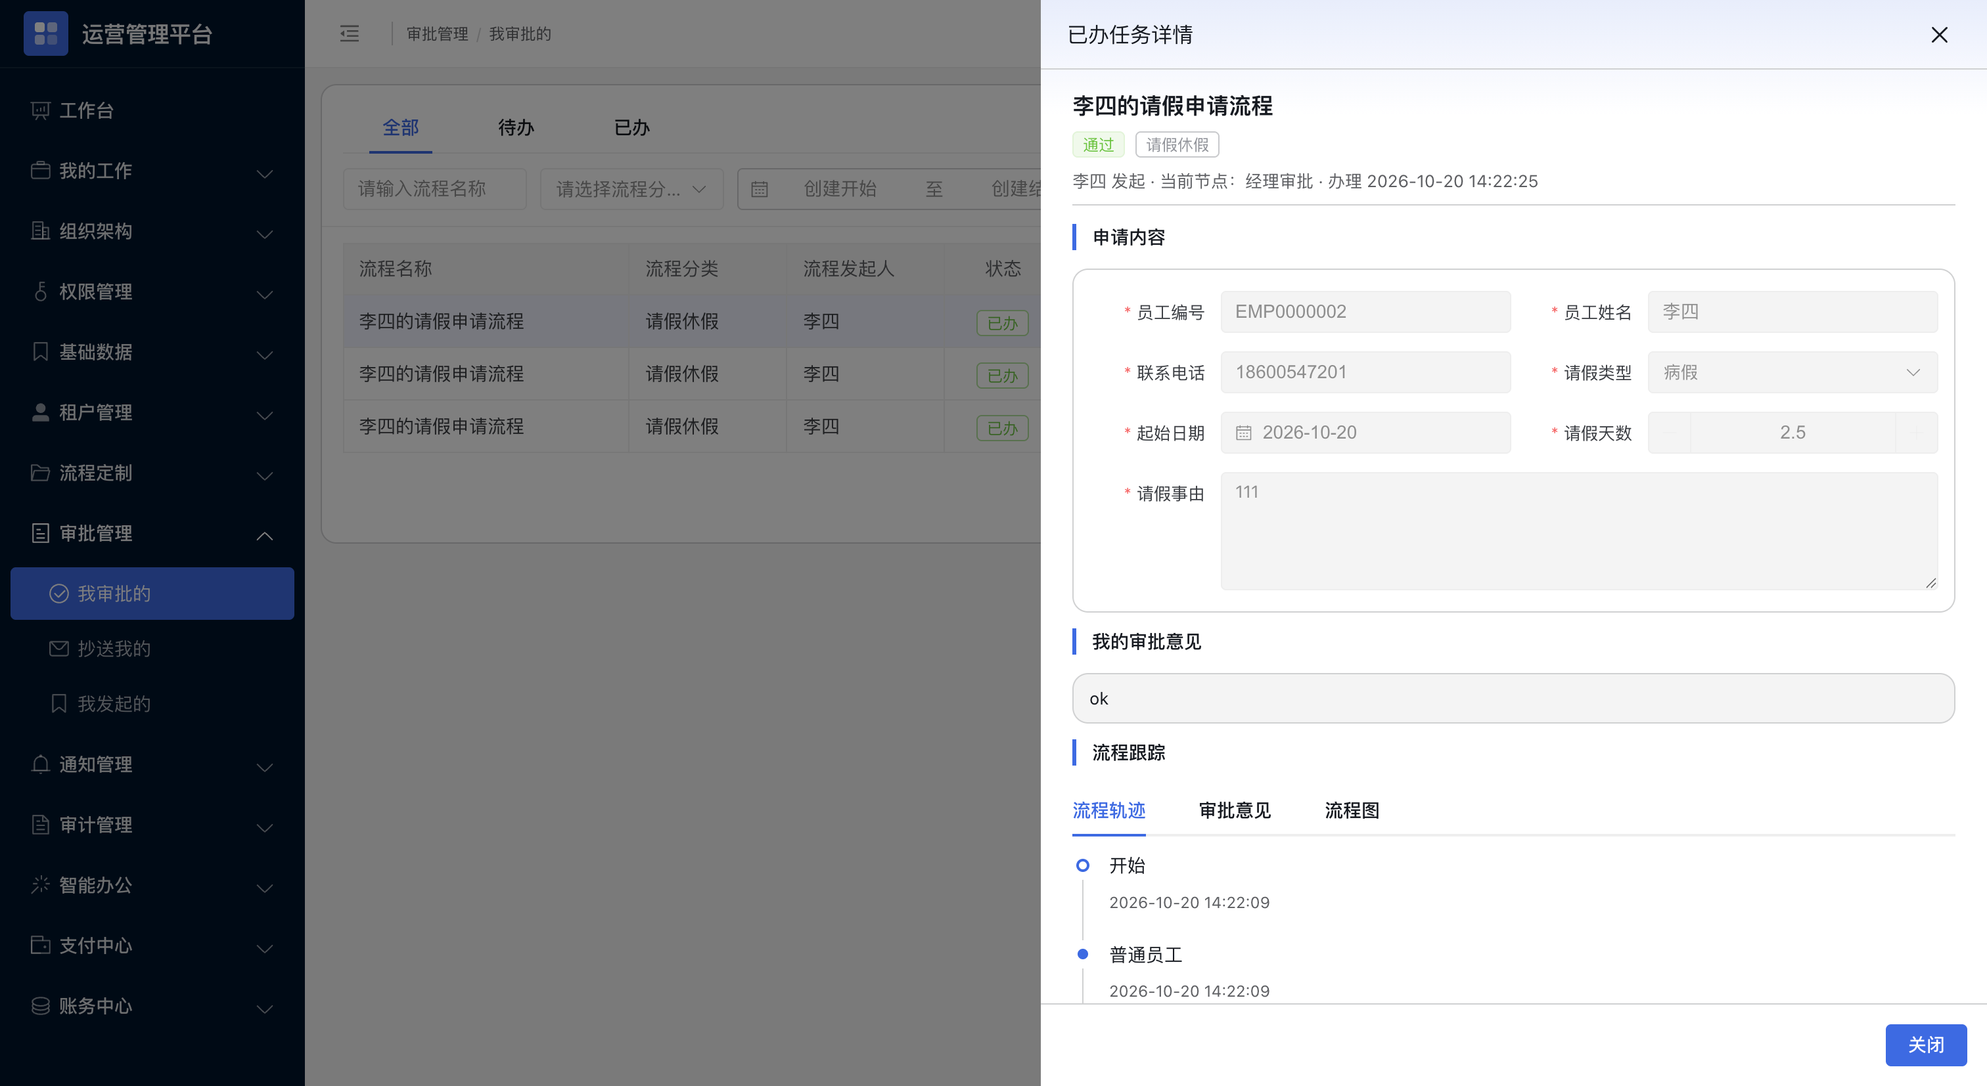This screenshot has height=1086, width=1987.
Task: Click the 通过 status tag
Action: [1097, 144]
